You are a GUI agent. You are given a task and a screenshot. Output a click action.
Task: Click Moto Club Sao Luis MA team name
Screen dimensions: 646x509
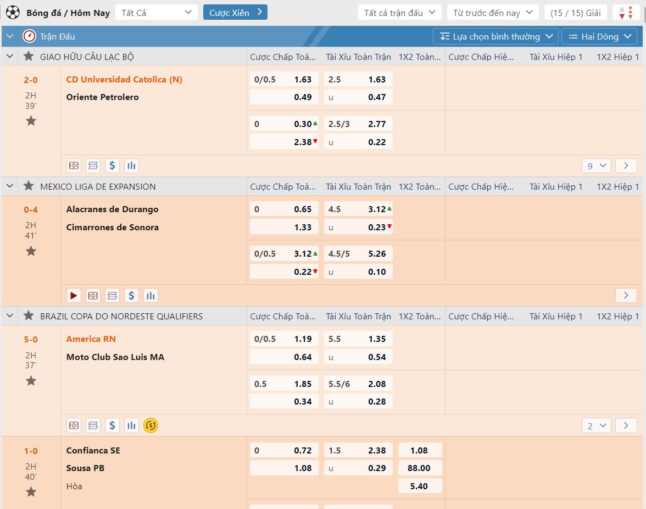click(115, 357)
